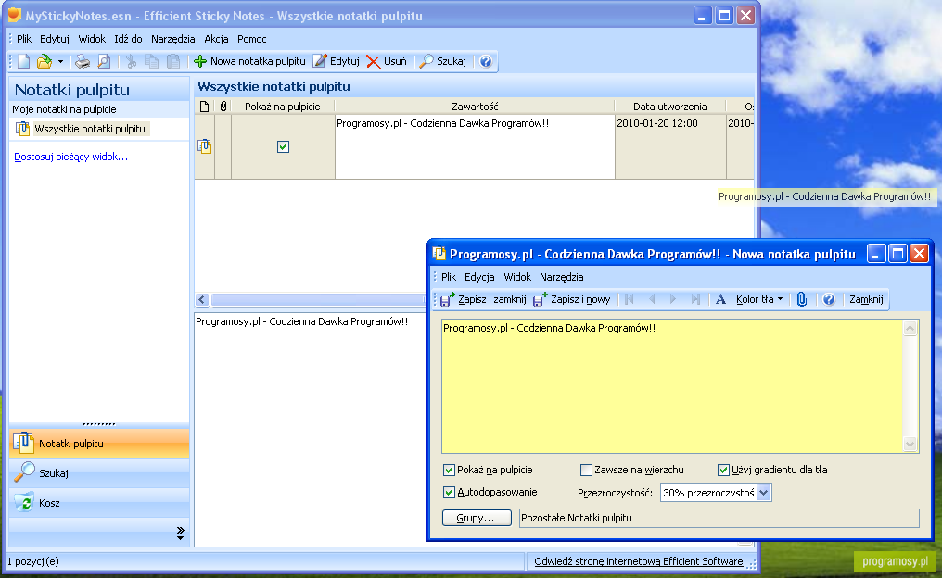Click Dostosuj bieżący widok link

(x=70, y=157)
